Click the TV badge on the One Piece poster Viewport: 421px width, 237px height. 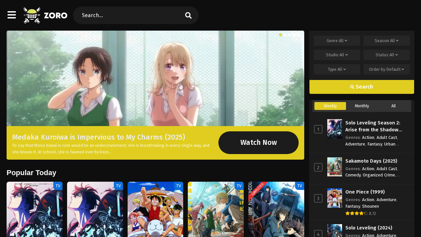coord(179,186)
